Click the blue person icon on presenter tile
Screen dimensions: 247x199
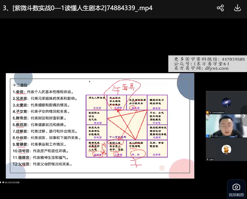pyautogui.click(x=207, y=136)
